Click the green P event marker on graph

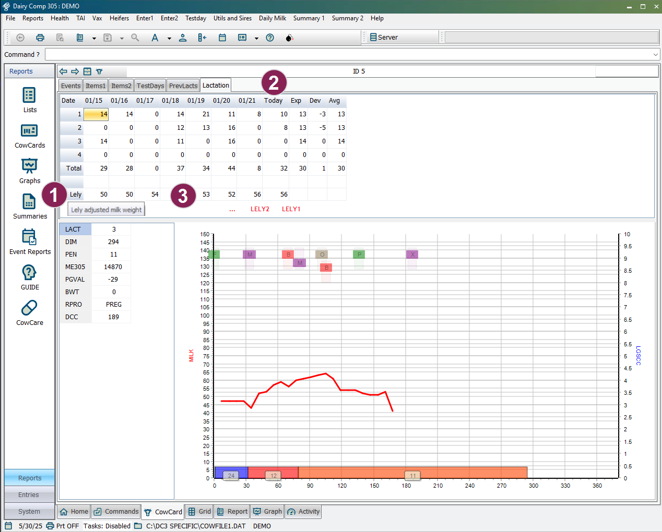point(359,255)
